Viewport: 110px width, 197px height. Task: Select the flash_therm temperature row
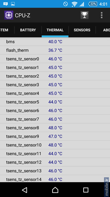tap(55, 50)
